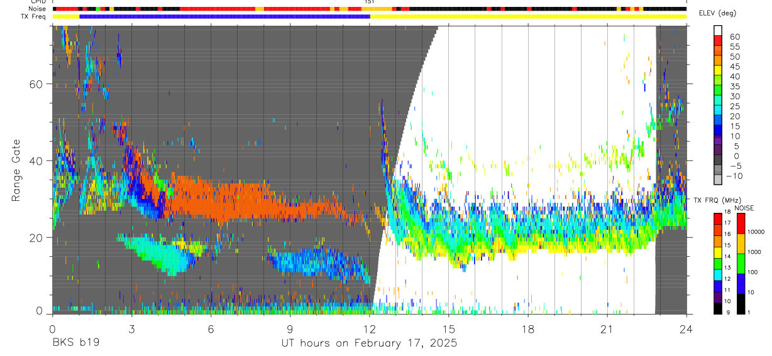Image resolution: width=772 pixels, height=356 pixels.
Task: Click the yellow segment of ELEV color bar
Action: (x=719, y=72)
